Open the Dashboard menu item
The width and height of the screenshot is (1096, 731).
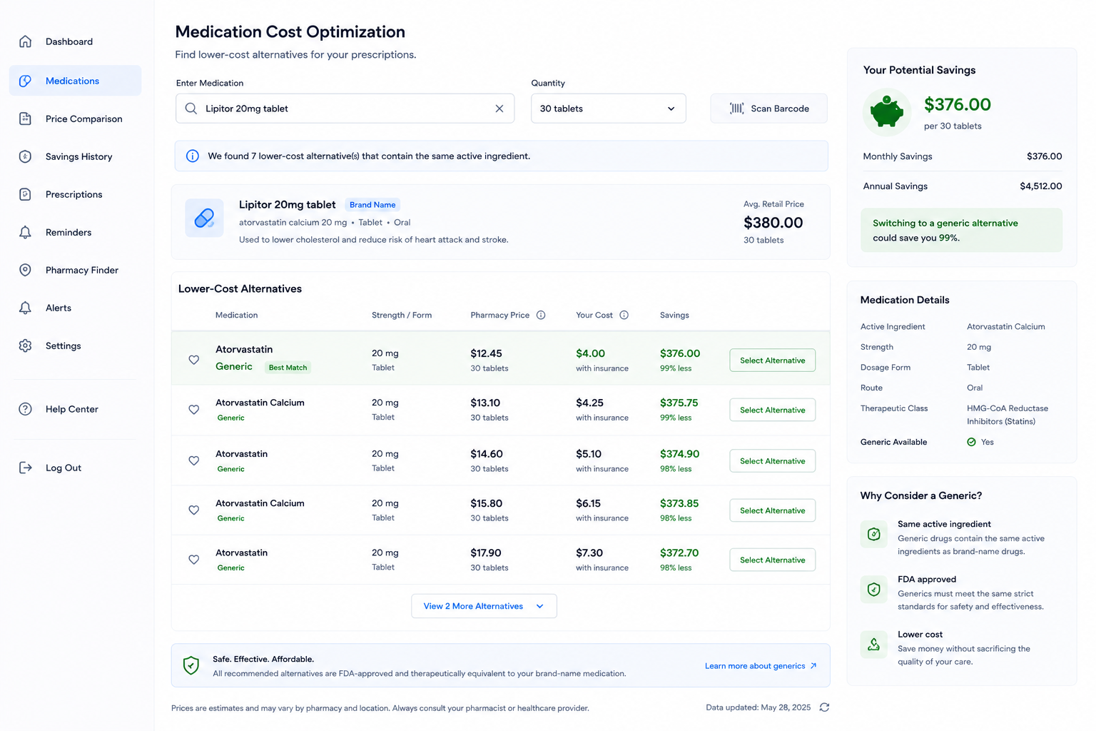pos(76,41)
